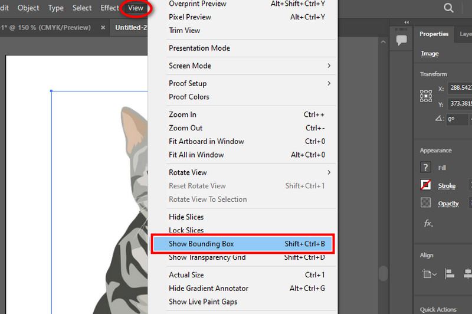Toggle Lock Slices menu item
This screenshot has height=314, width=472.
point(247,230)
